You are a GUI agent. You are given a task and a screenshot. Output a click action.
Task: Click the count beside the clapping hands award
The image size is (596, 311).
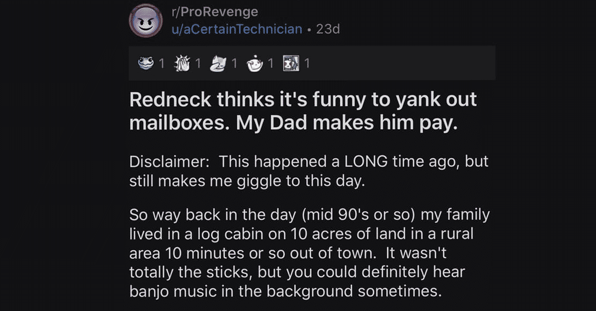point(198,64)
